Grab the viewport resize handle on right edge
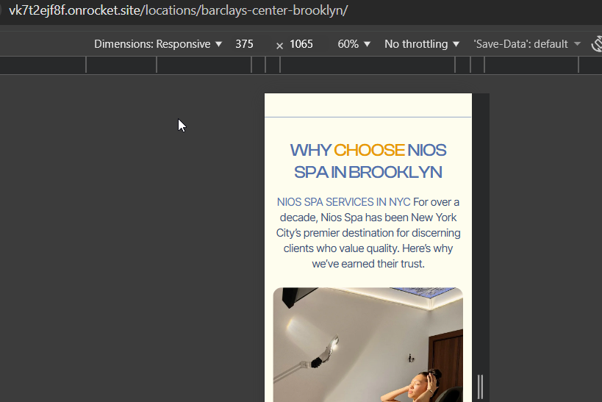Viewport: 602px width, 402px height. (x=480, y=387)
